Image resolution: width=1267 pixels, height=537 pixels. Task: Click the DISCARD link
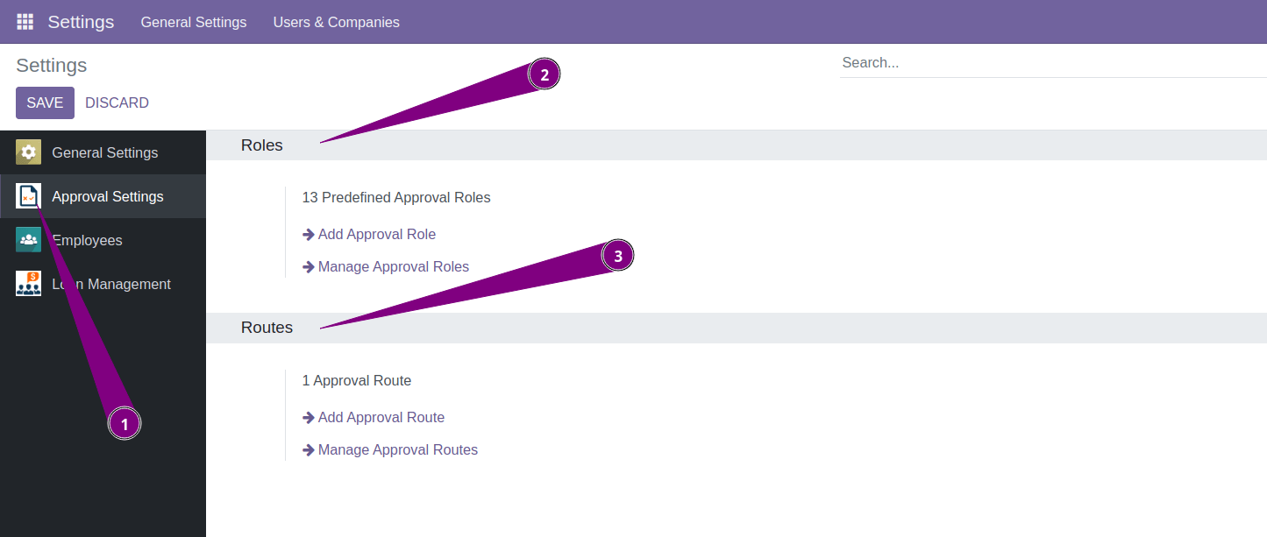[x=117, y=102]
